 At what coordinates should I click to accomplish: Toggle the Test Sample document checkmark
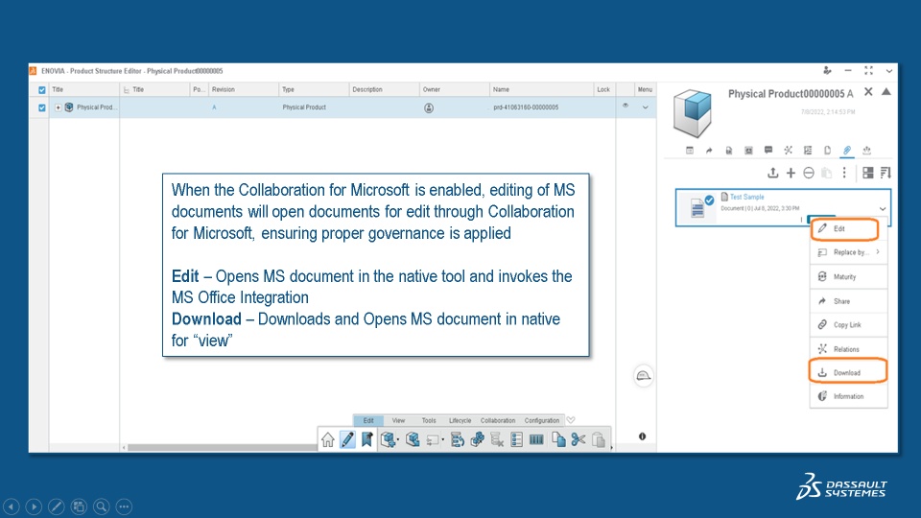[x=710, y=200]
